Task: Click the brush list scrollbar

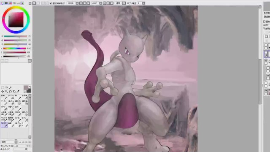Action: coord(30,106)
